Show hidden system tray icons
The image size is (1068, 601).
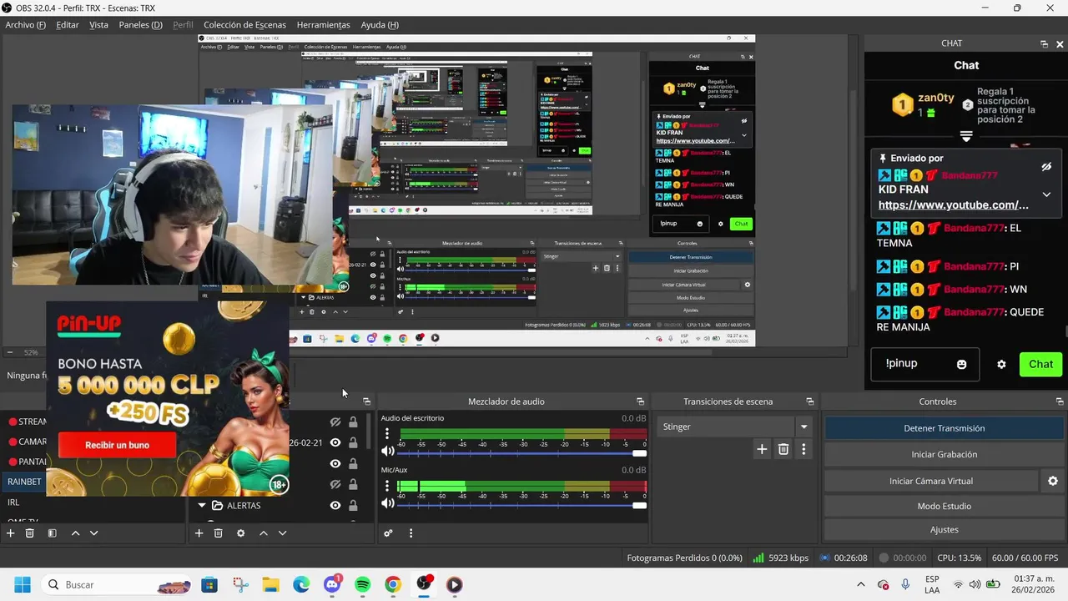click(861, 584)
